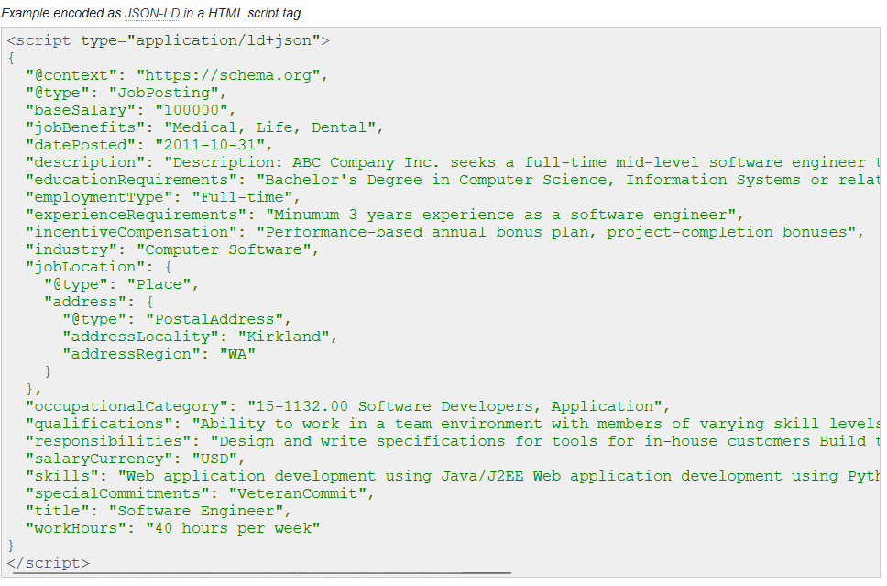The height and width of the screenshot is (586, 887).
Task: Click the "jobLocation" opening line
Action: pos(98,267)
